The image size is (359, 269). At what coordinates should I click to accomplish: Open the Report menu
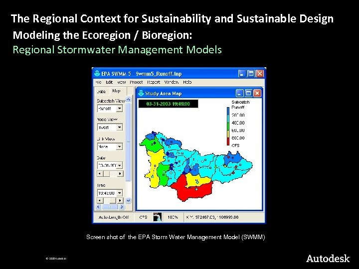click(154, 82)
